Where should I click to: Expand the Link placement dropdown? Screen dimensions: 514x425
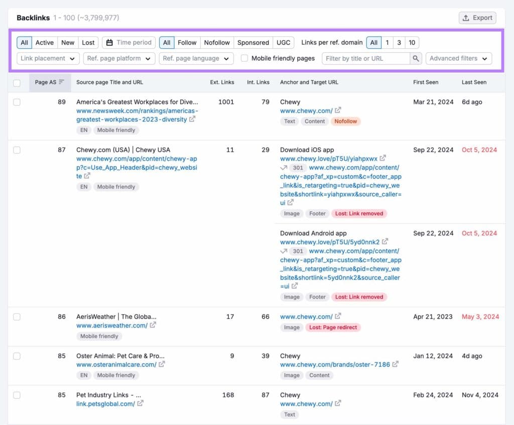click(48, 58)
